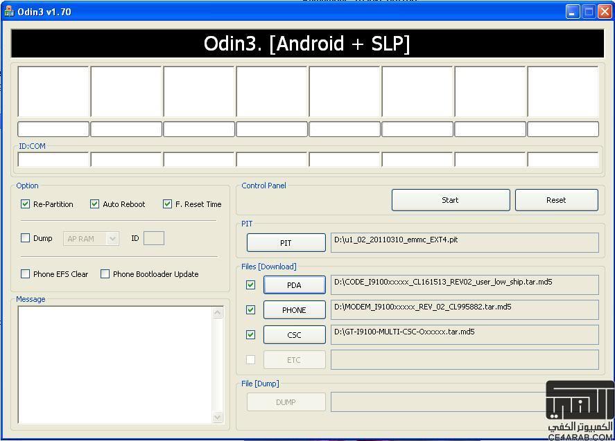Uncheck the PDA file checkbox
Image resolution: width=615 pixels, height=441 pixels.
250,285
